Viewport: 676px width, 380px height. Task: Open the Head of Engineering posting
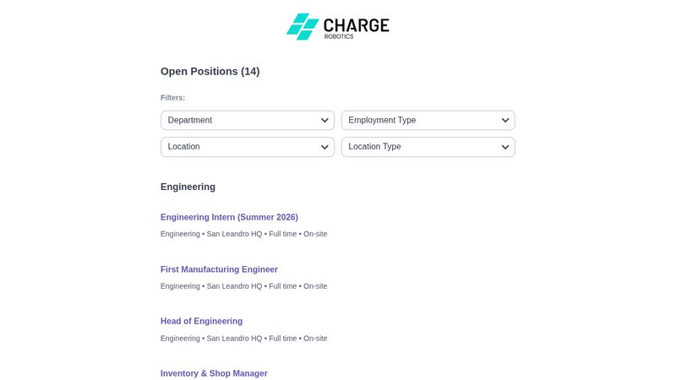coord(201,321)
